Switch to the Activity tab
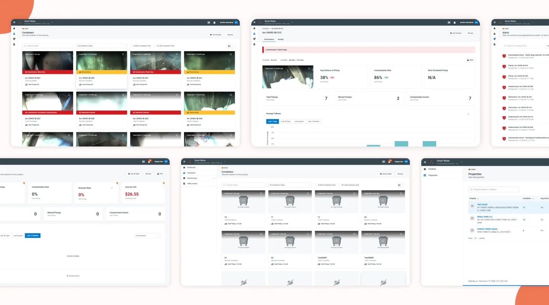The width and height of the screenshot is (549, 305). (x=280, y=39)
